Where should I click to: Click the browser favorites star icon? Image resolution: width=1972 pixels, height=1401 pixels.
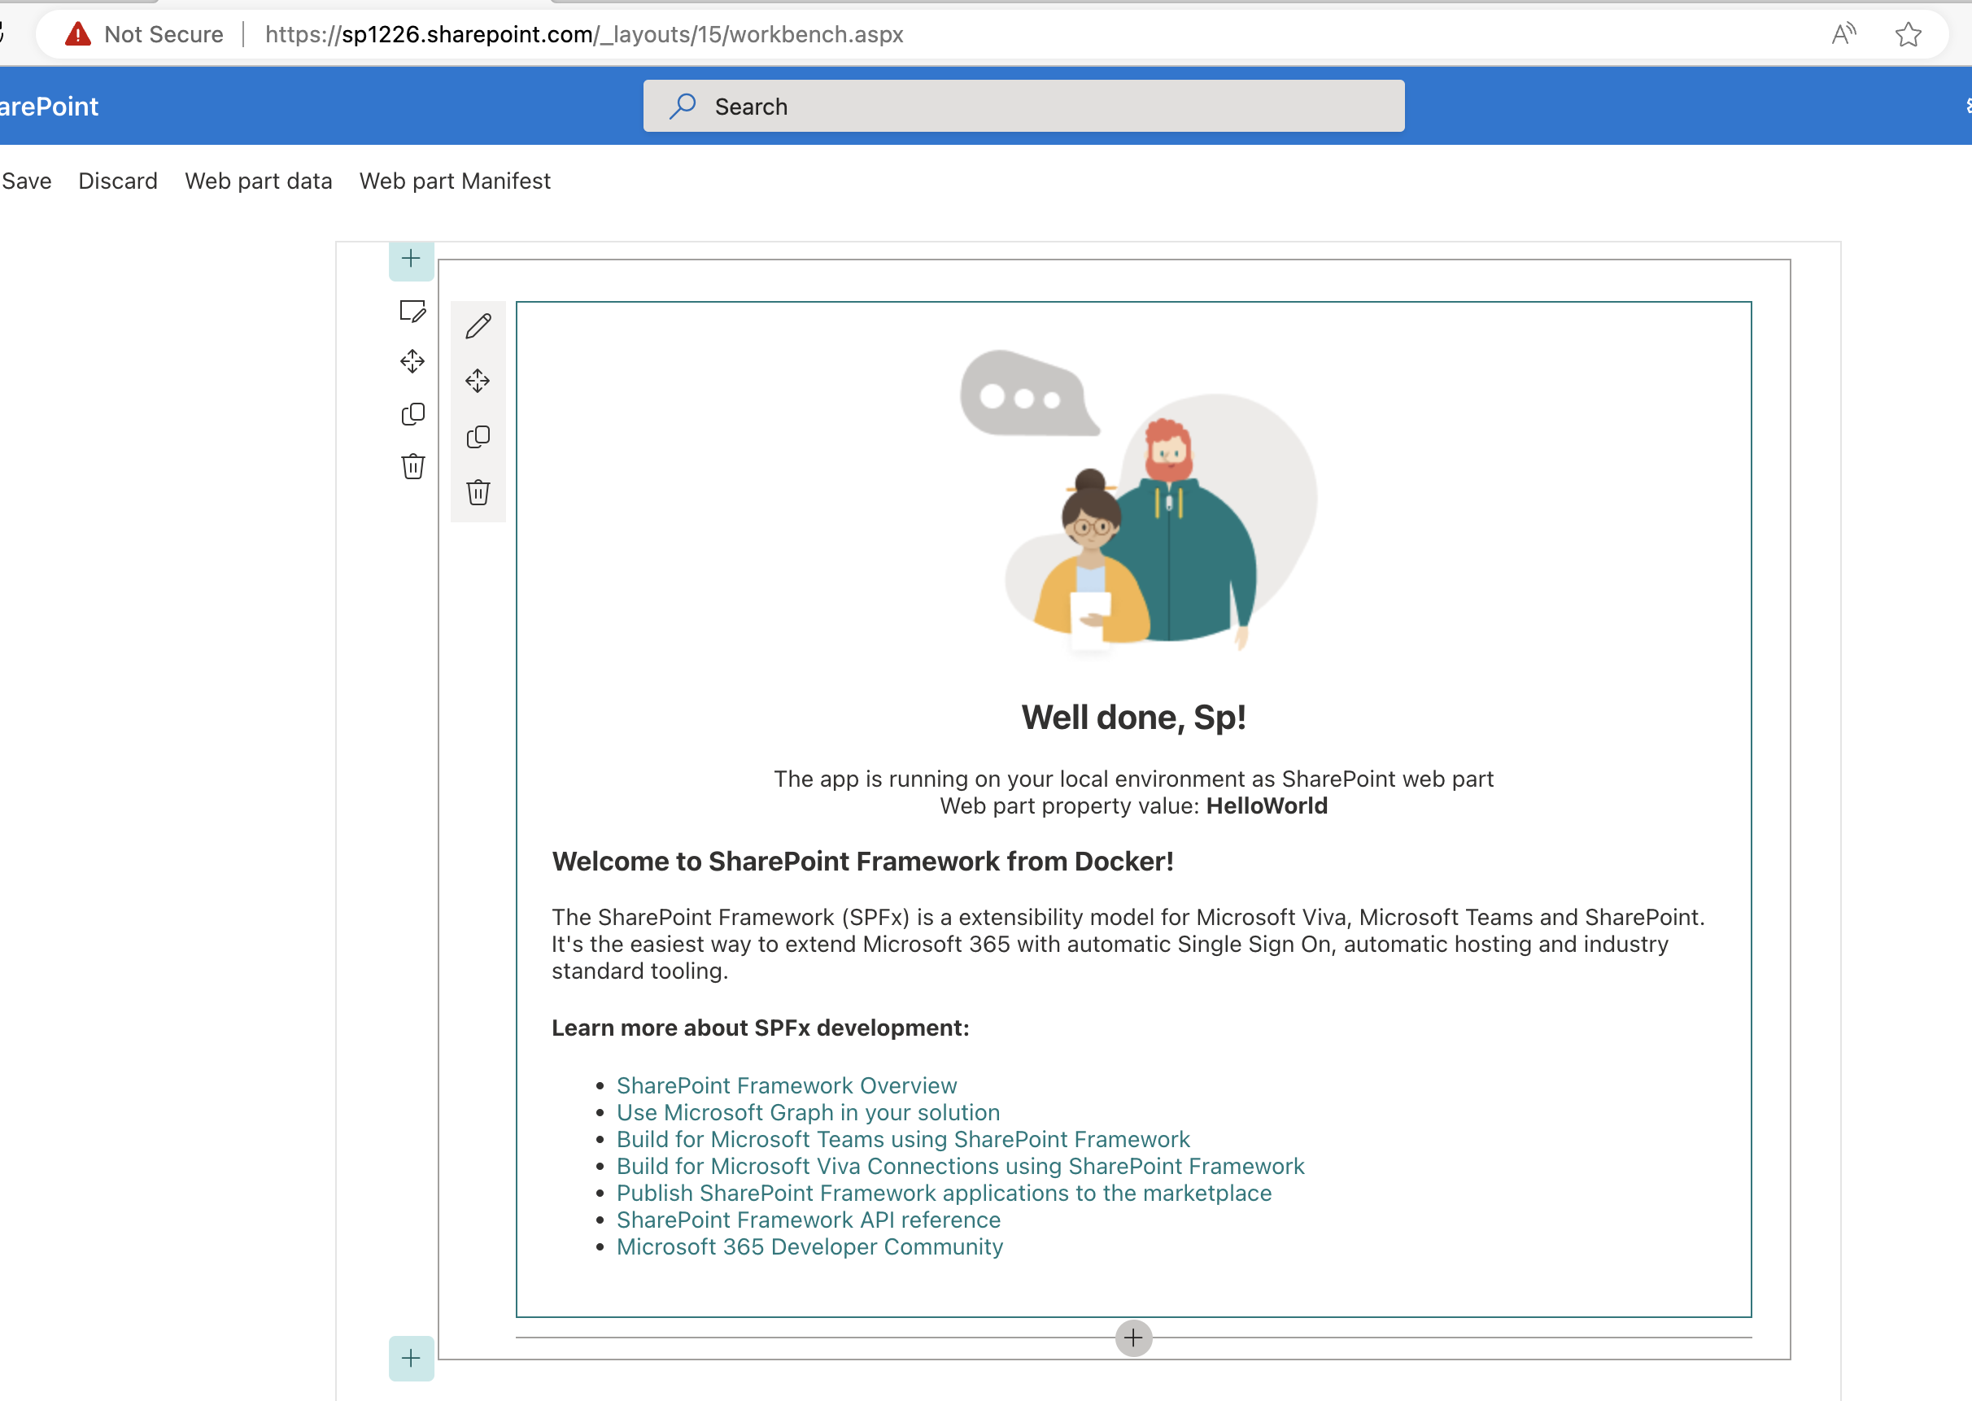1907,34
